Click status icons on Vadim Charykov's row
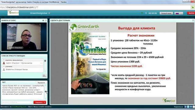 (41, 63)
